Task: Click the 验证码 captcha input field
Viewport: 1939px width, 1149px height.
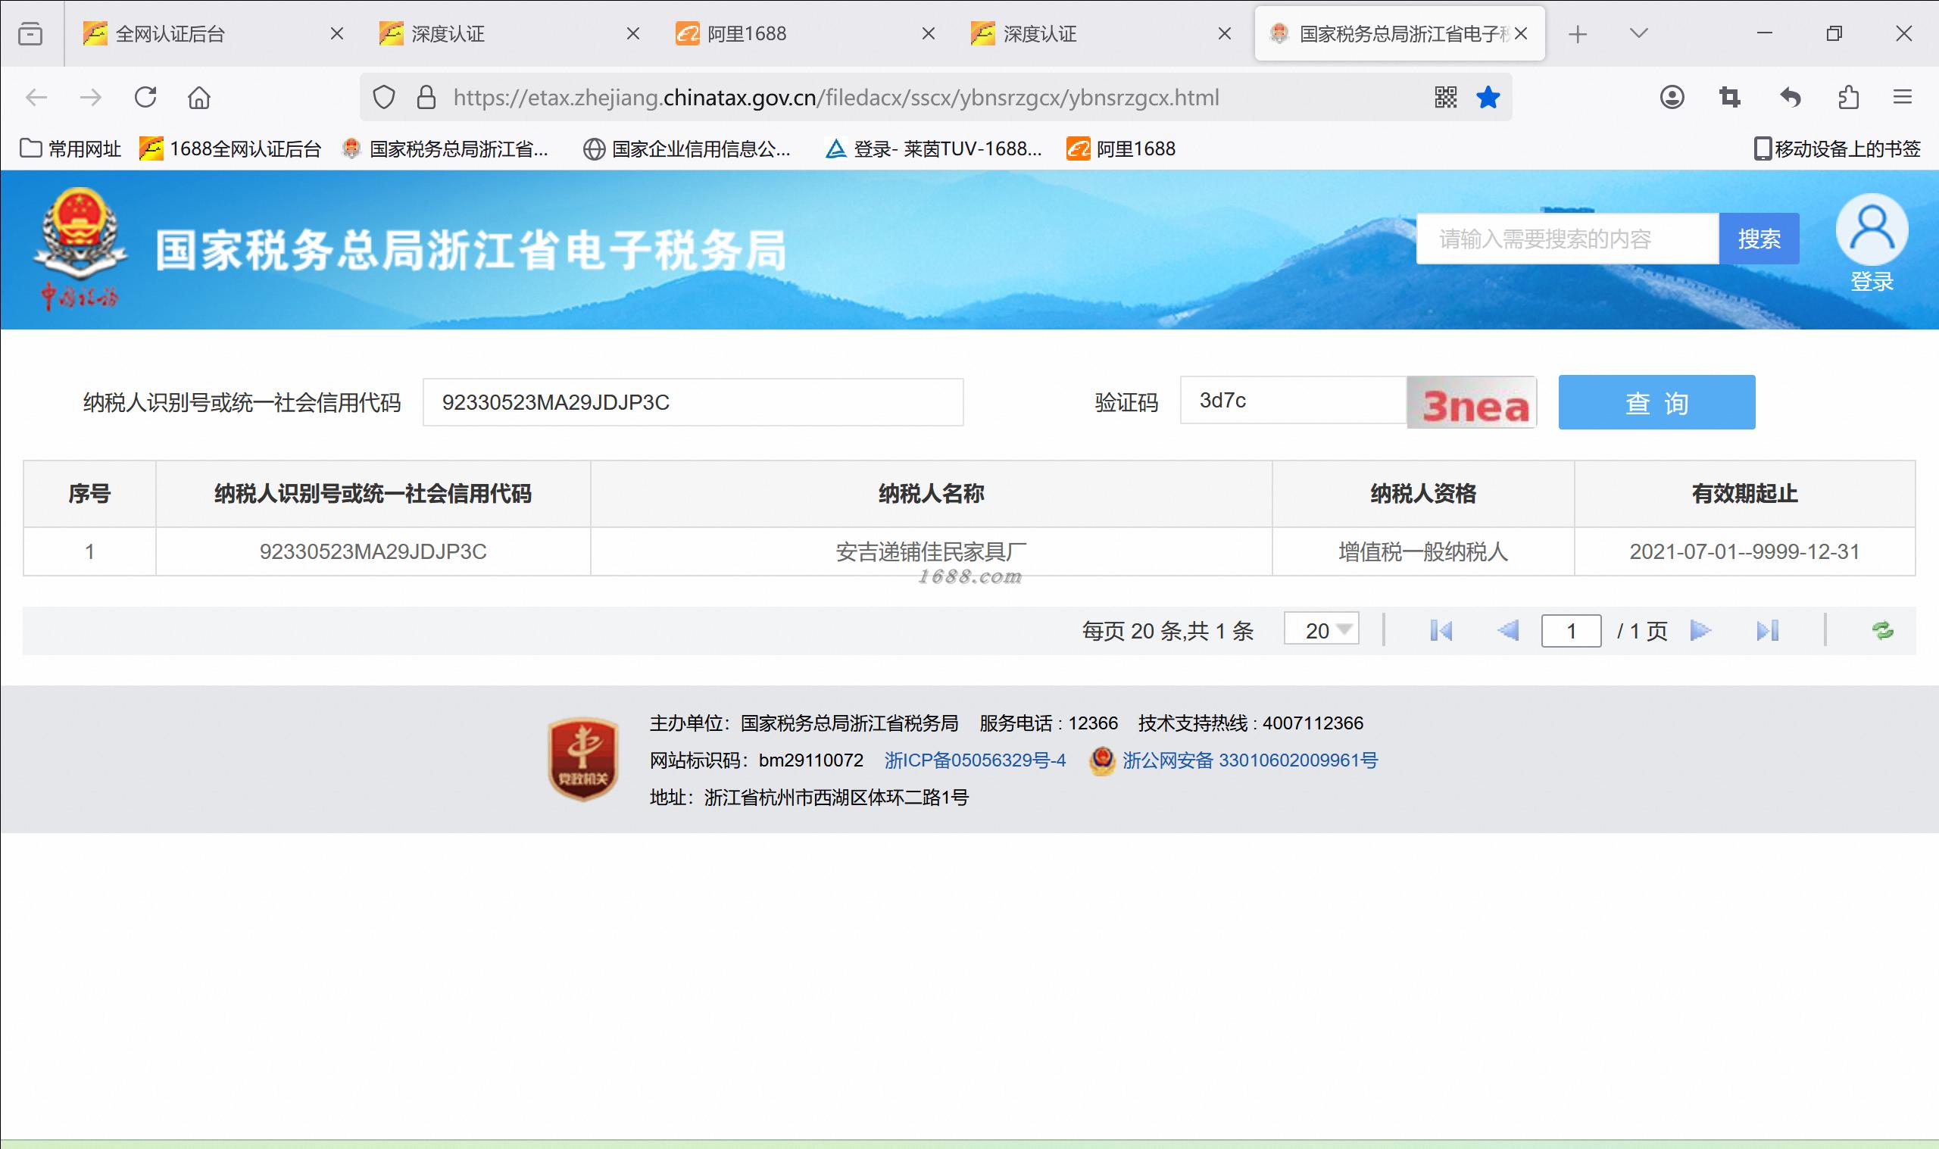Action: tap(1293, 400)
